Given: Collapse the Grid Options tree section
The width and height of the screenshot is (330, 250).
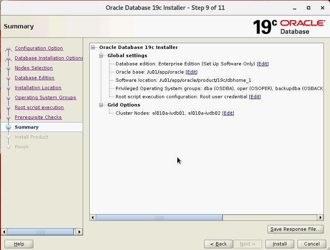Looking at the screenshot, I should click(x=101, y=105).
